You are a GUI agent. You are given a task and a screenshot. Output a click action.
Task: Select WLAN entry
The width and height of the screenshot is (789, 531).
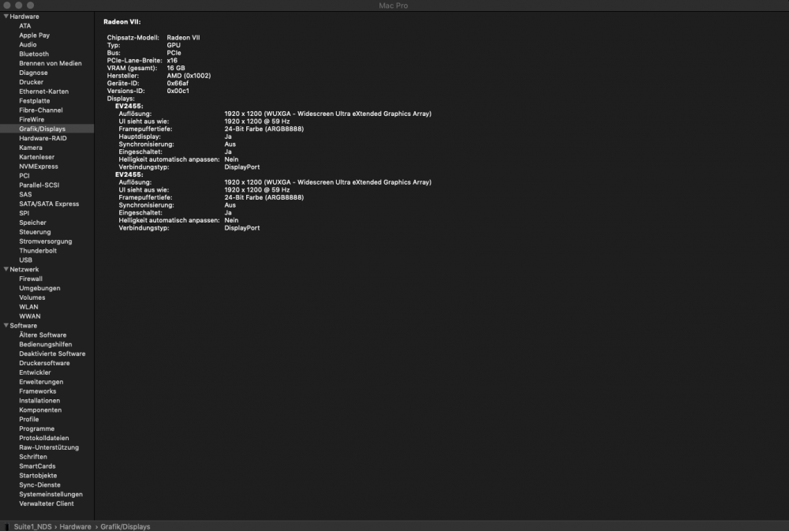(28, 307)
